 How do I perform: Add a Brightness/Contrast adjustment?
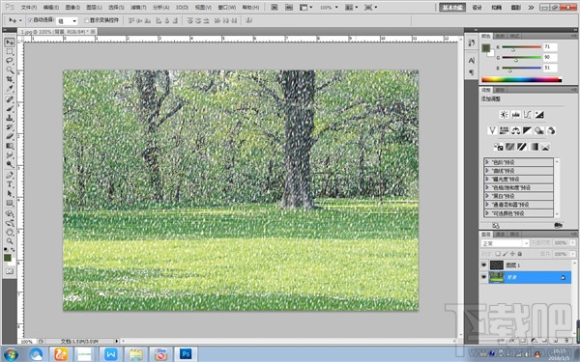point(504,115)
